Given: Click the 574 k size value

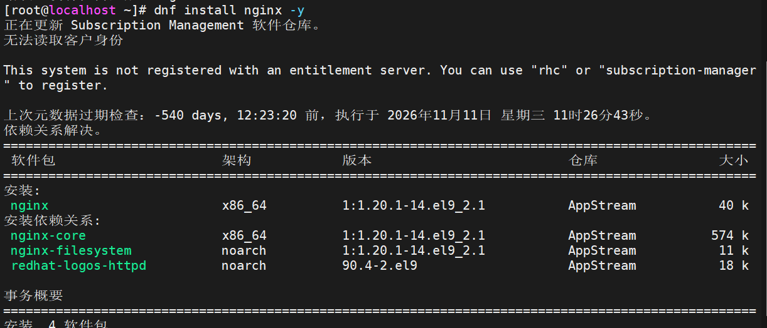Looking at the screenshot, I should click(730, 235).
